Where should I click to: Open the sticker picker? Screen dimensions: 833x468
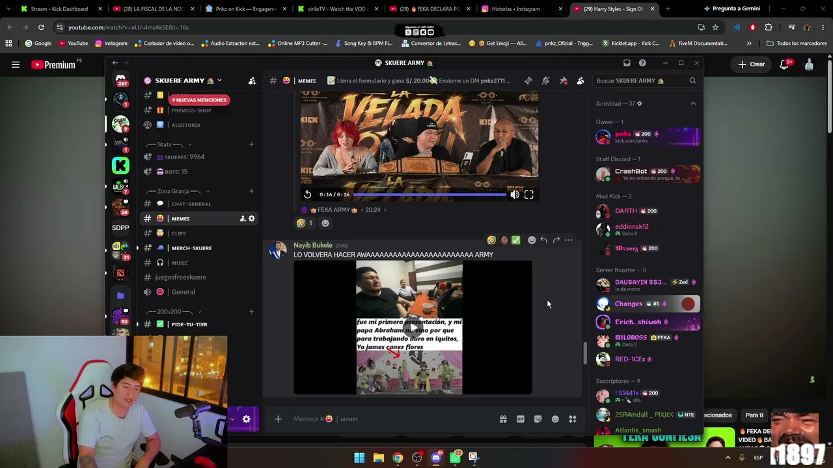pos(538,419)
